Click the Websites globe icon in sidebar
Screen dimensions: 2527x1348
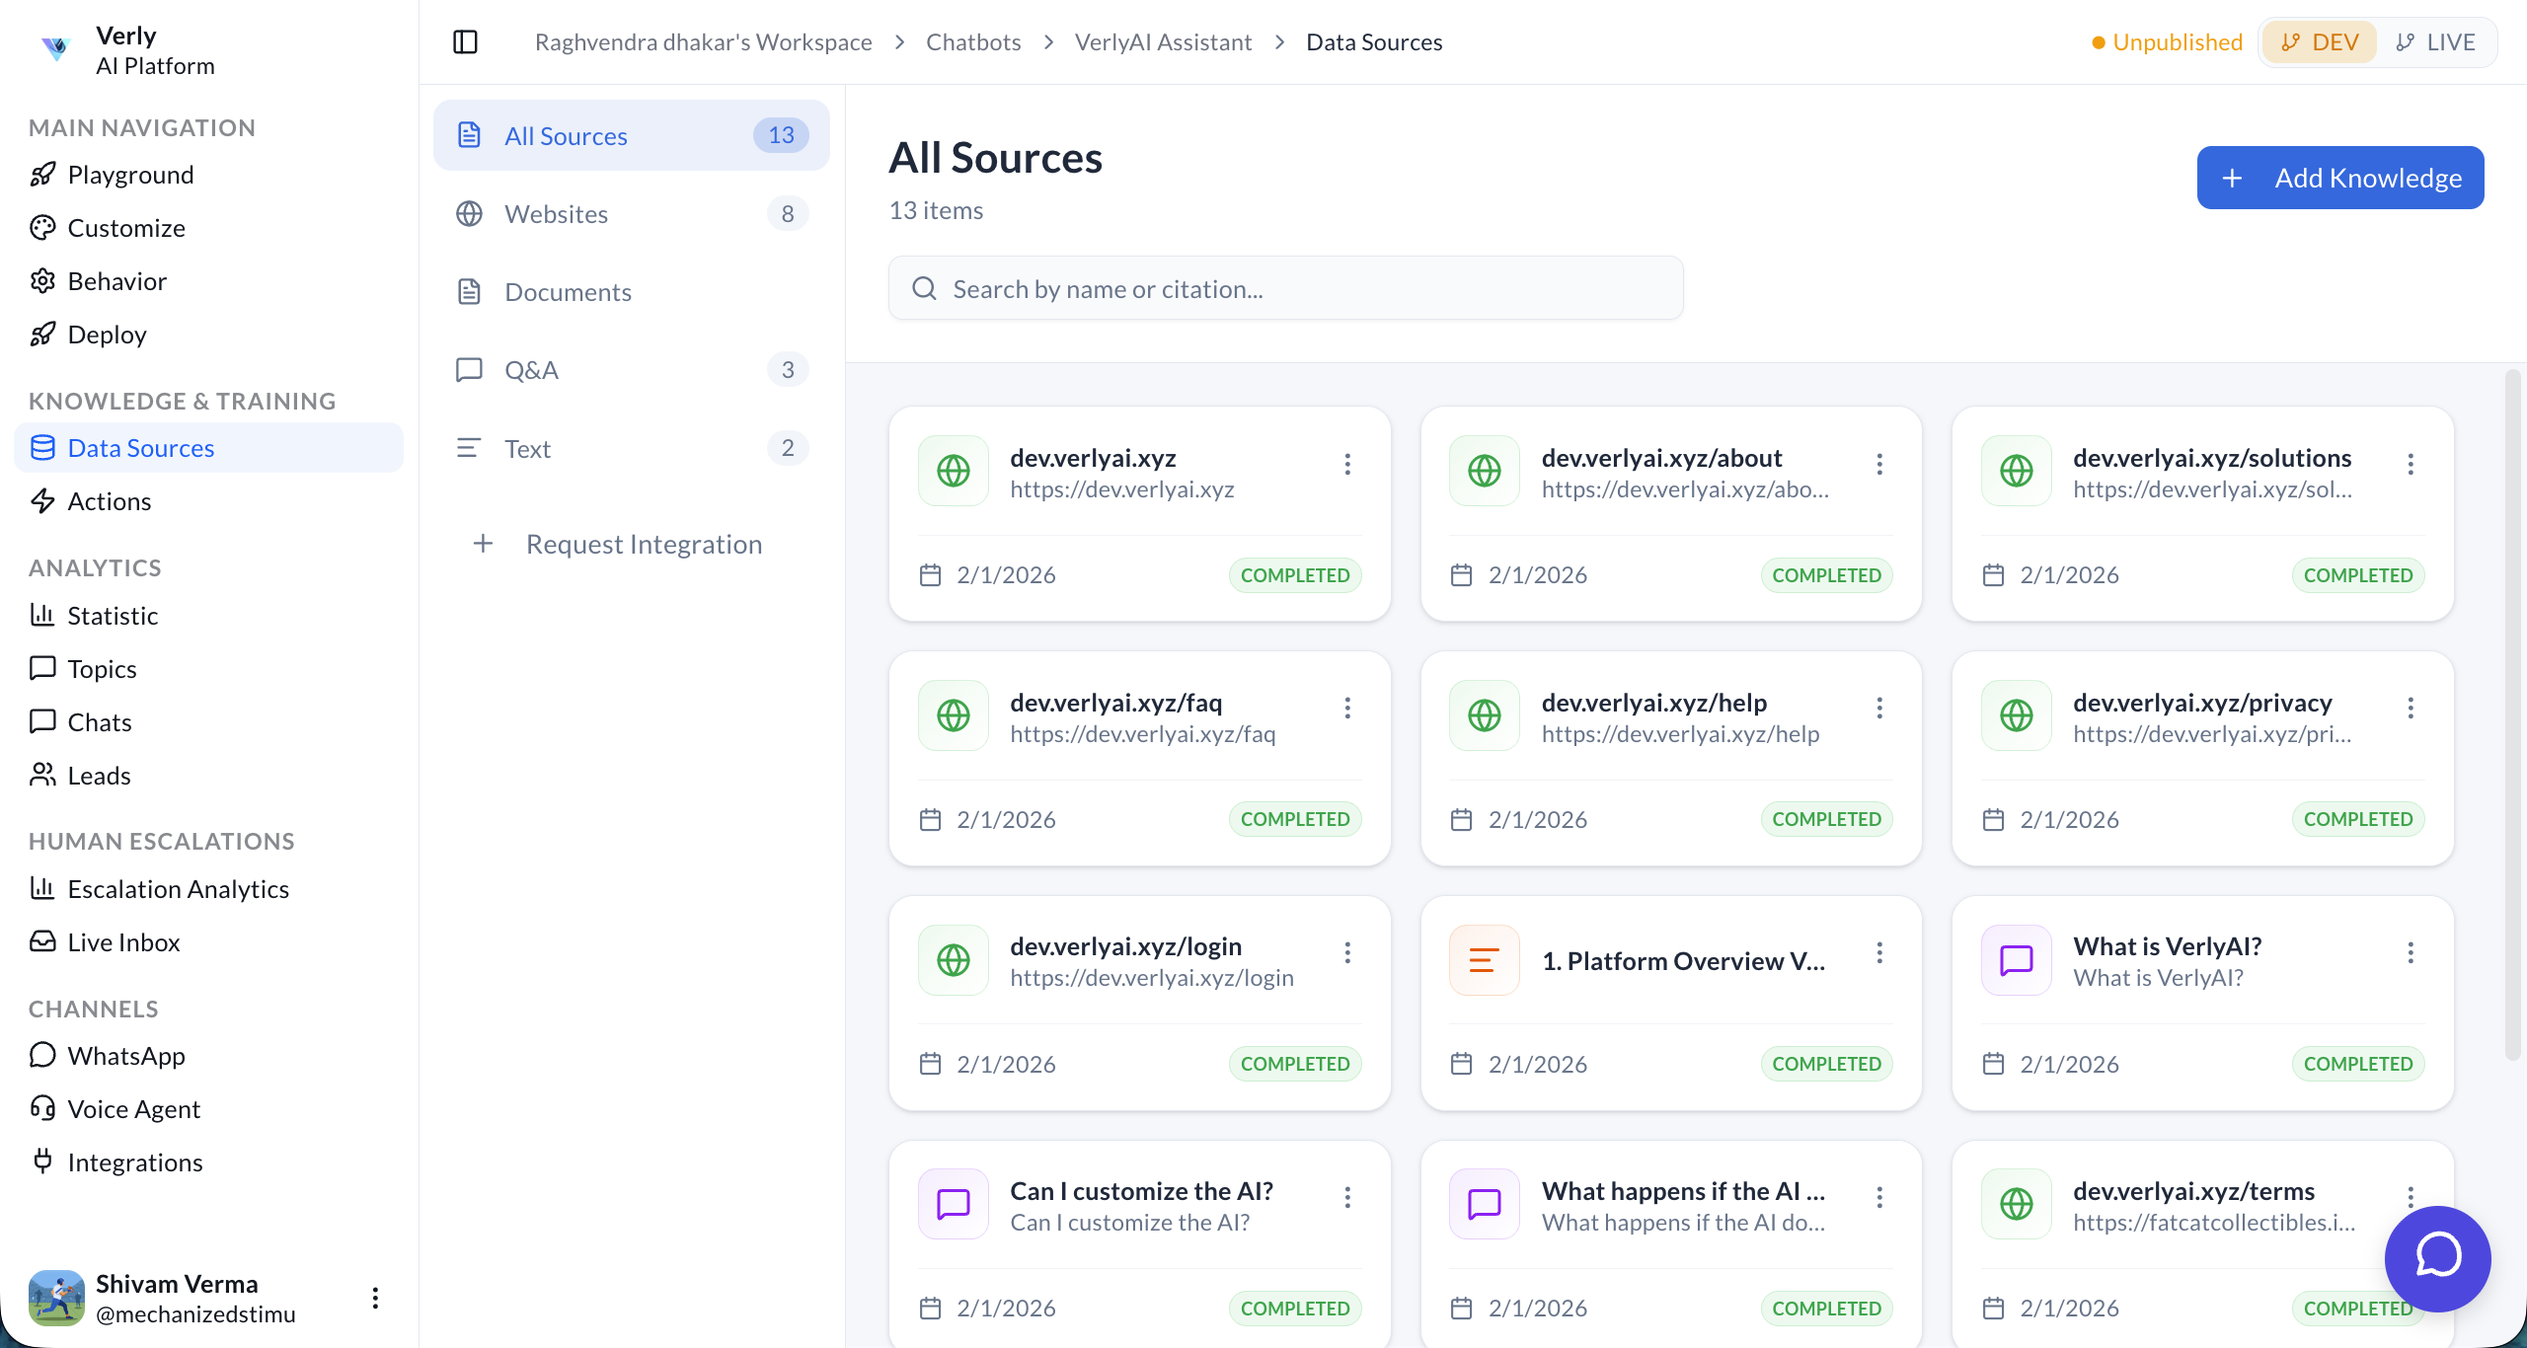coord(470,213)
